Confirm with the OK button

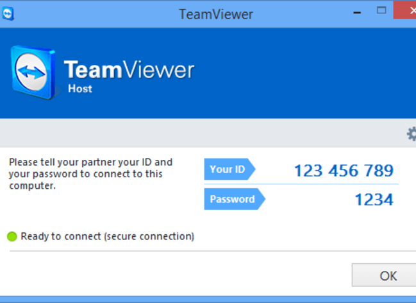[384, 275]
